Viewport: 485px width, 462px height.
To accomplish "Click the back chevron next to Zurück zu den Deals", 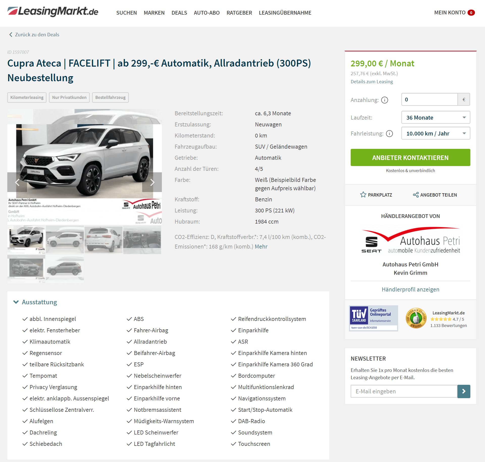I will point(11,35).
